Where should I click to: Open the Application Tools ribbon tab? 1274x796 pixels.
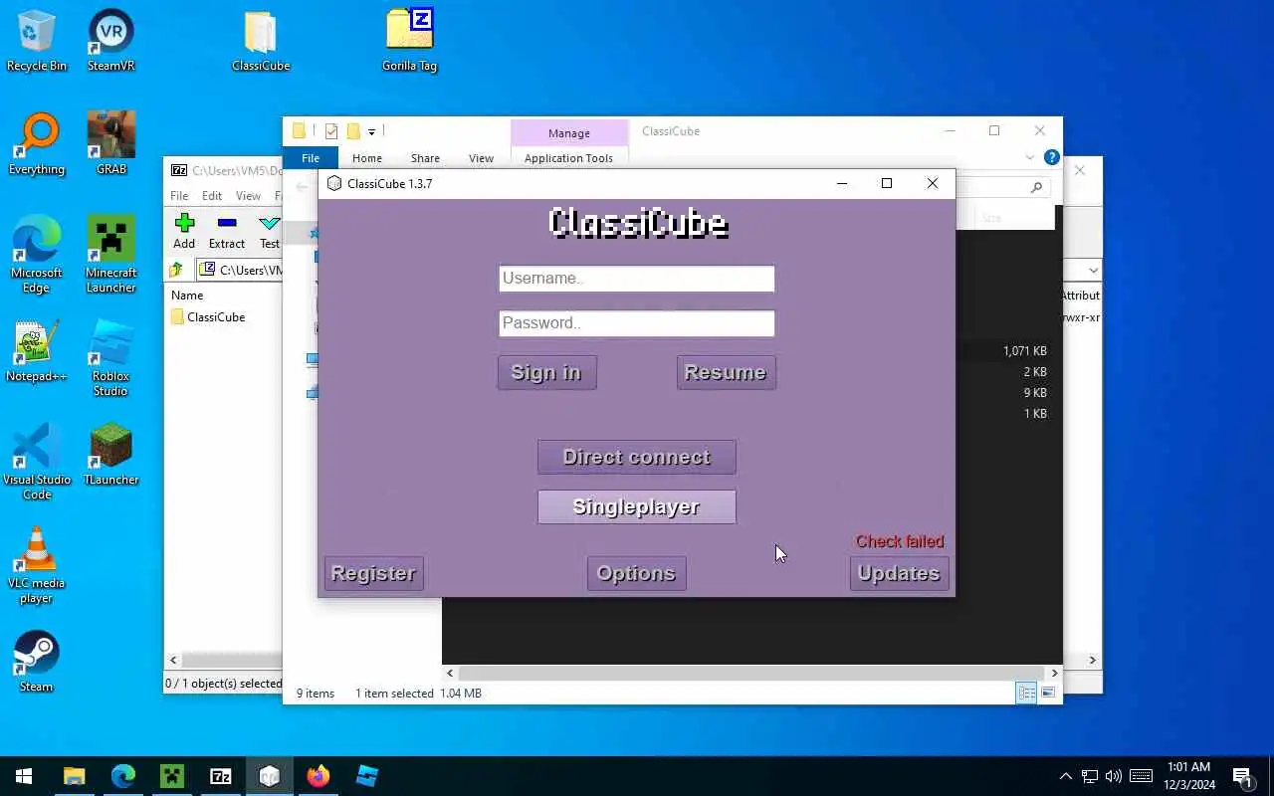click(x=568, y=158)
